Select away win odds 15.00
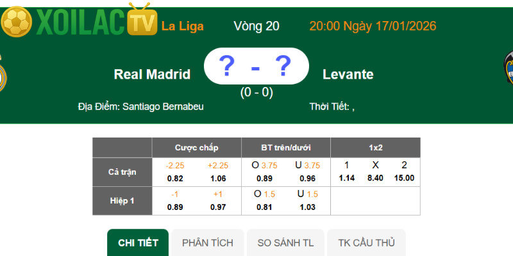 click(x=405, y=178)
